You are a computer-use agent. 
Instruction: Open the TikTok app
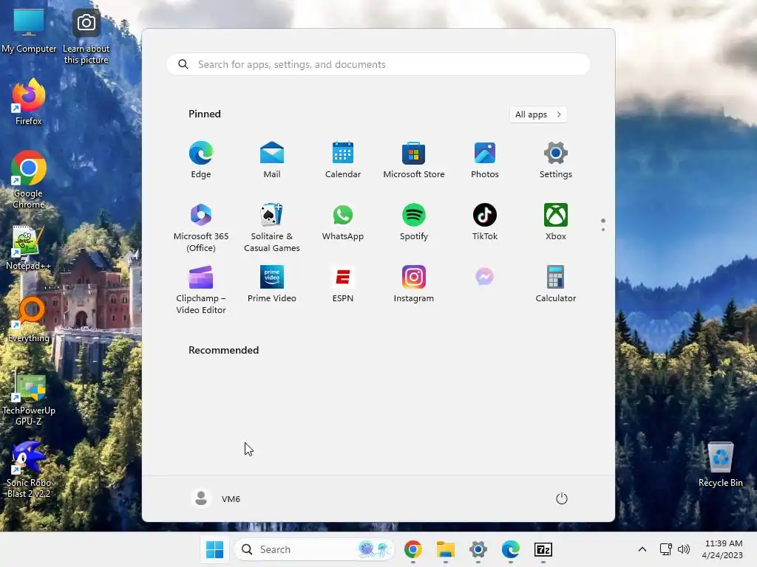pos(485,222)
